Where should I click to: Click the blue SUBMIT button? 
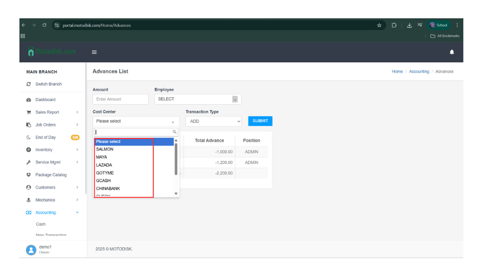click(260, 121)
